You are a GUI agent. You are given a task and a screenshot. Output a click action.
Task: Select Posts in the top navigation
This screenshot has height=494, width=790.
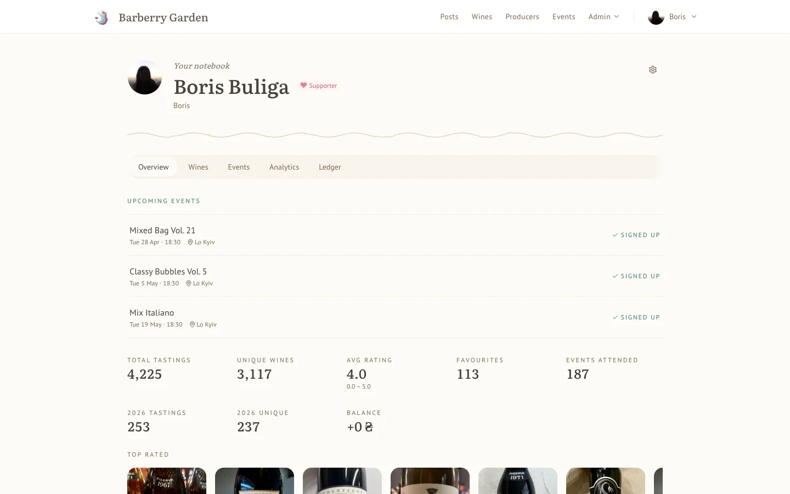[449, 16]
